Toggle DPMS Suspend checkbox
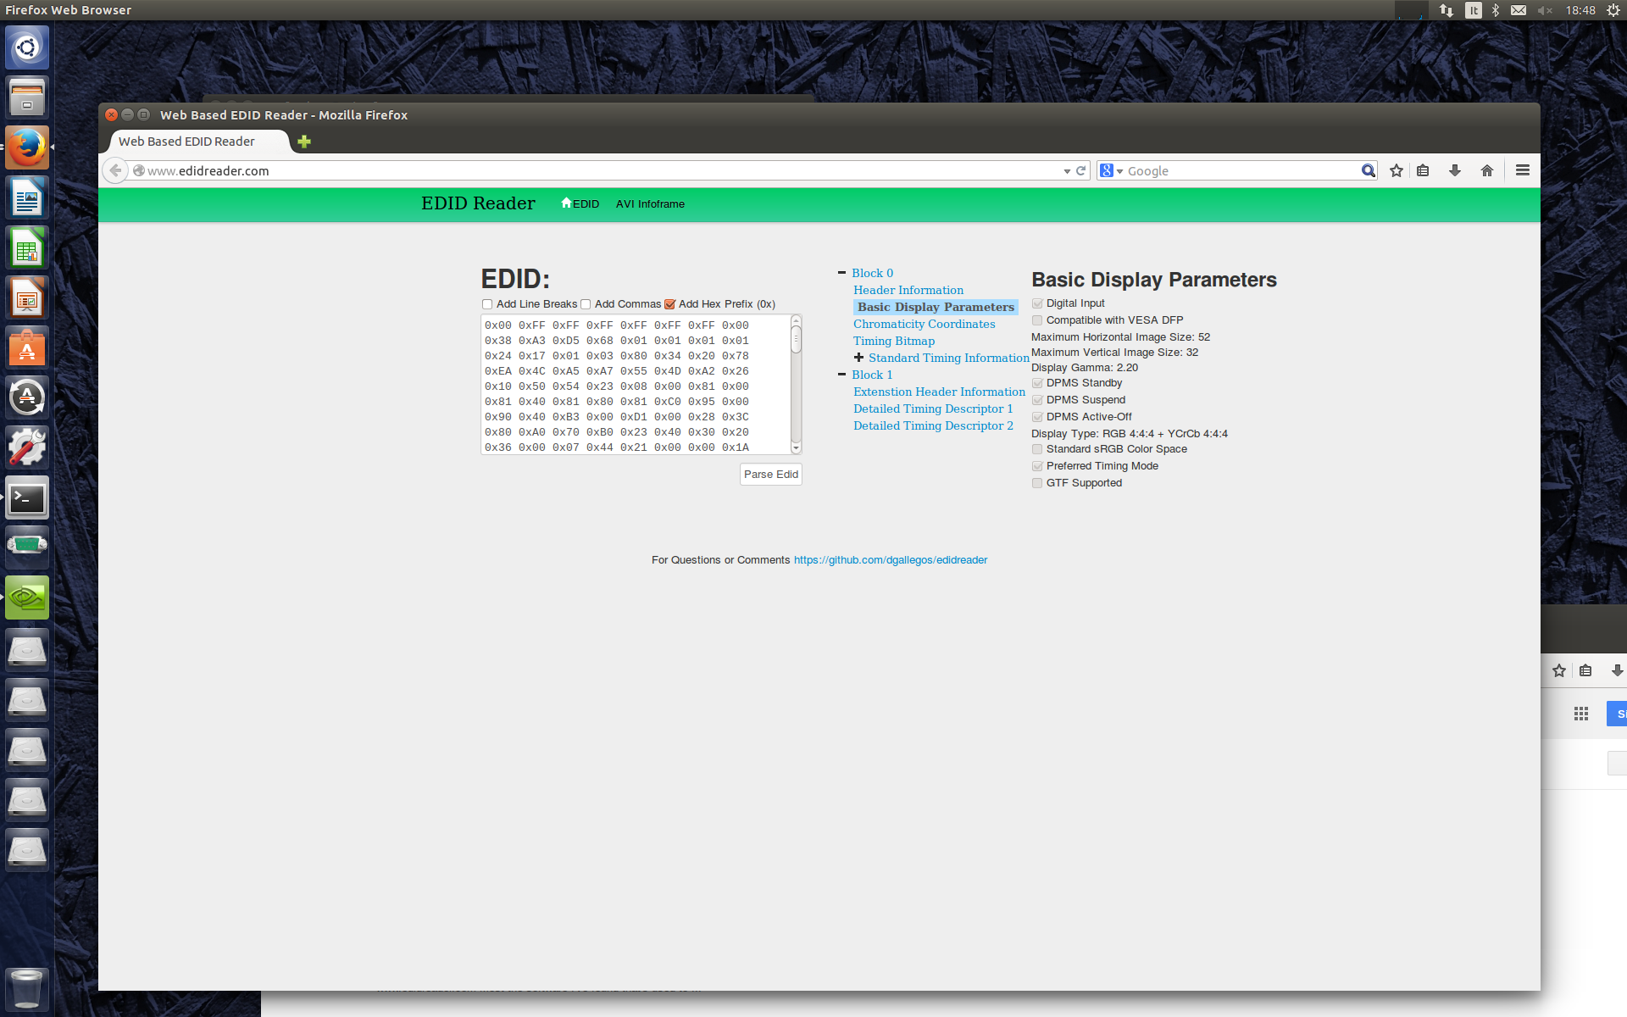Viewport: 1627px width, 1017px height. point(1037,400)
